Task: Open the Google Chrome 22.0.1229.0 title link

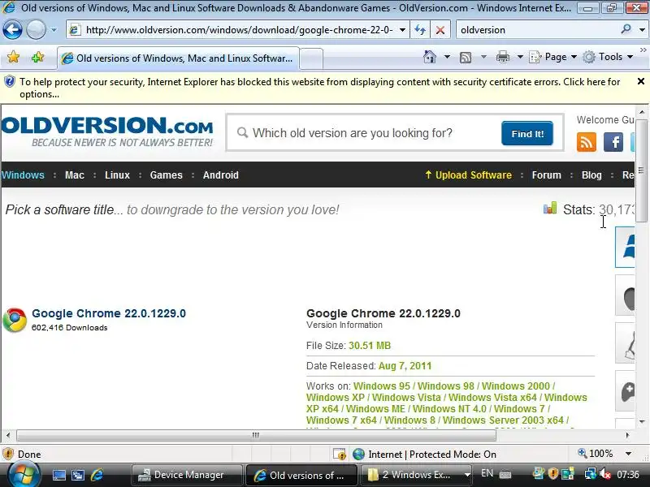Action: (x=109, y=313)
